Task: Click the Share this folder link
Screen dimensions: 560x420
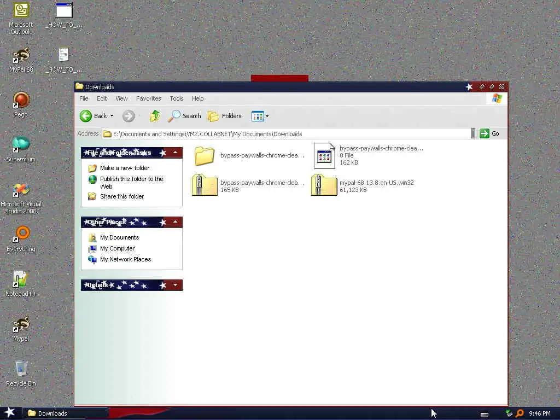Action: 122,196
